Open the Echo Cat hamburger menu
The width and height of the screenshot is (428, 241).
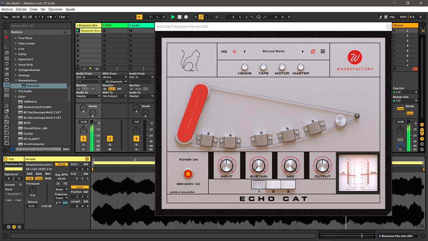click(x=323, y=51)
